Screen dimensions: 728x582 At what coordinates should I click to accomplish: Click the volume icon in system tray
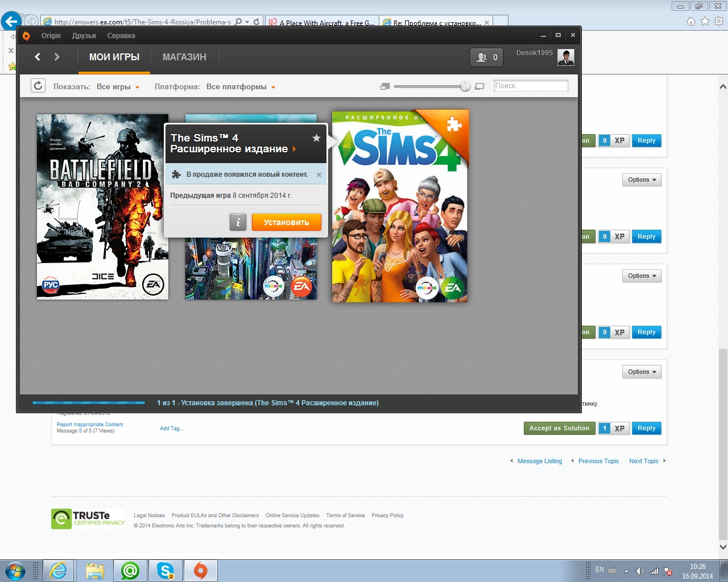(640, 571)
